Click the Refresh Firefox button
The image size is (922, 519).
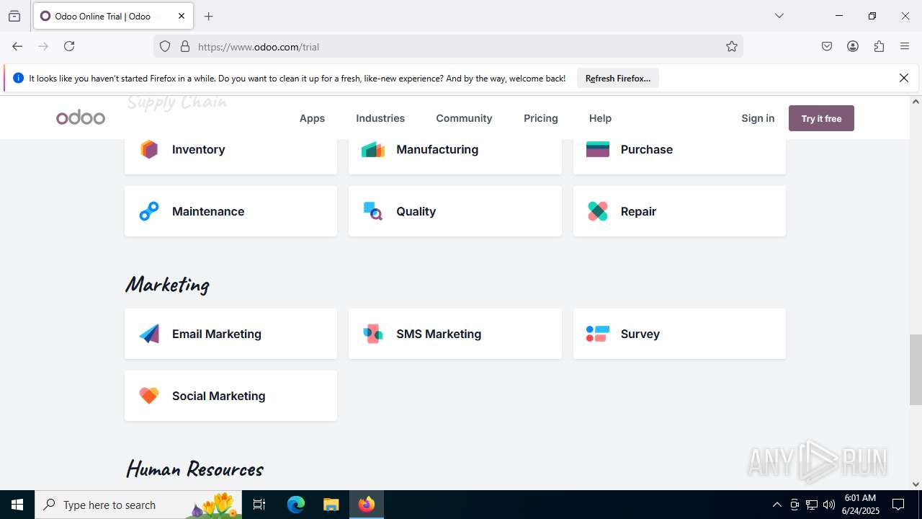[618, 79]
